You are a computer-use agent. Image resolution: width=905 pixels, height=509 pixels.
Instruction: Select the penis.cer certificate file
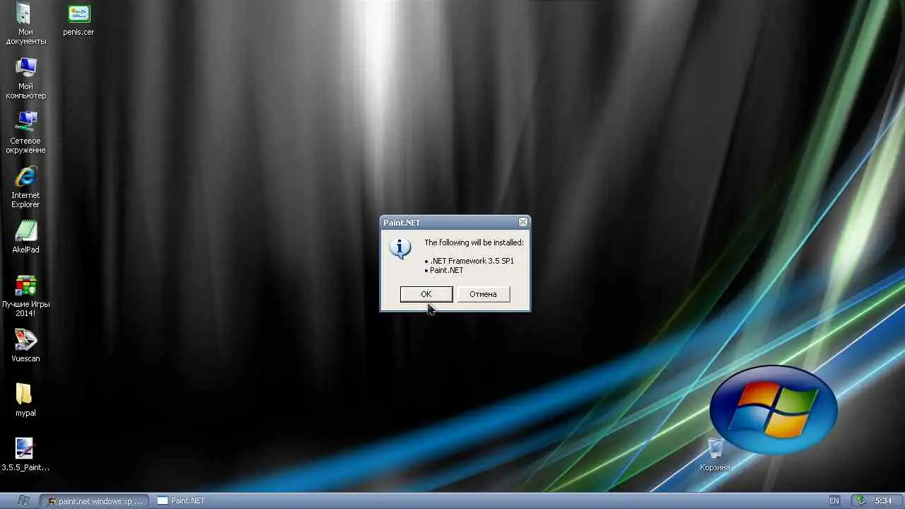(78, 20)
